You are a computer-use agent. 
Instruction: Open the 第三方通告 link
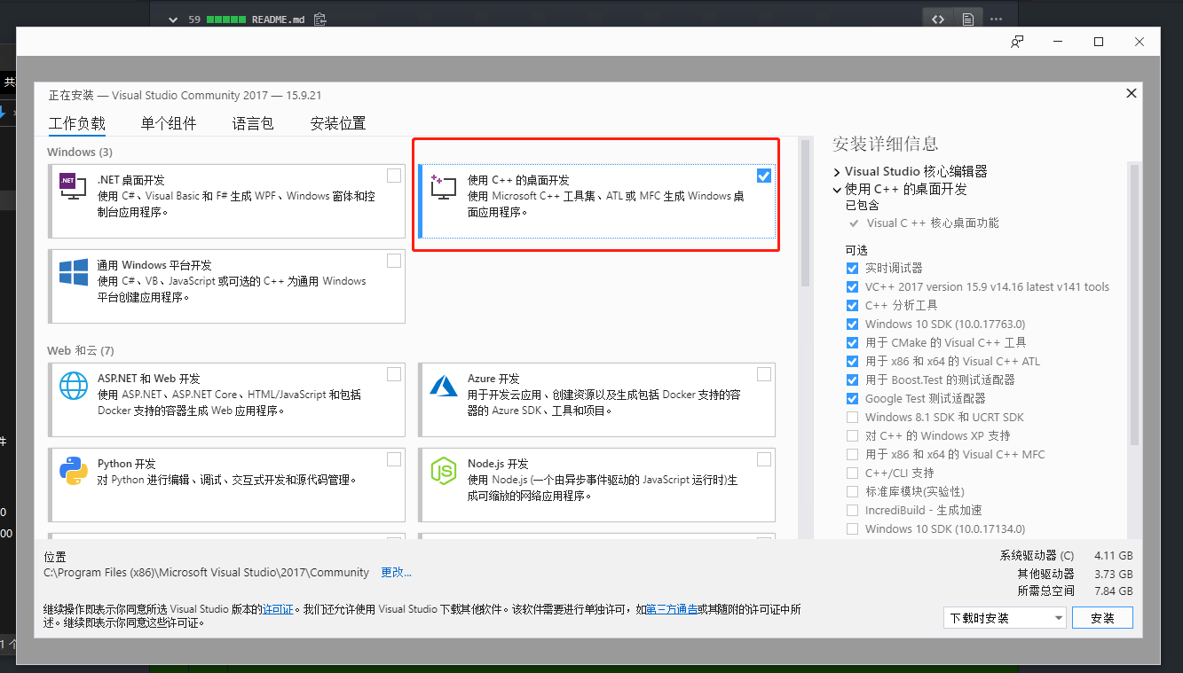point(672,608)
